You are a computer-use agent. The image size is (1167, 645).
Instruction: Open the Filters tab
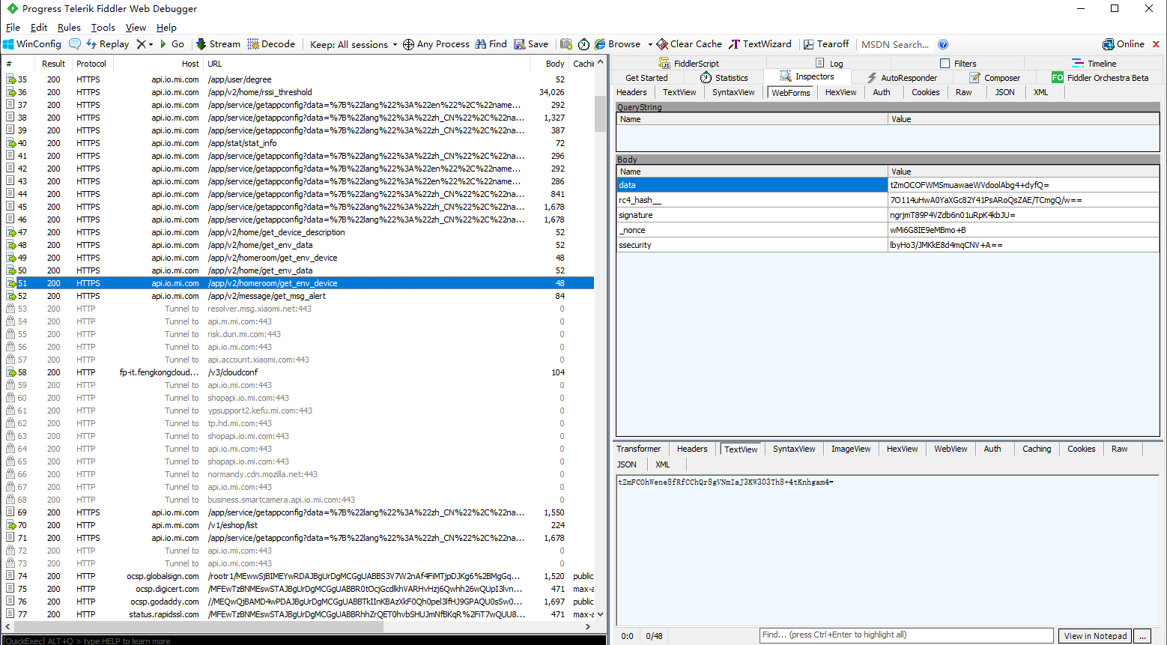(958, 64)
